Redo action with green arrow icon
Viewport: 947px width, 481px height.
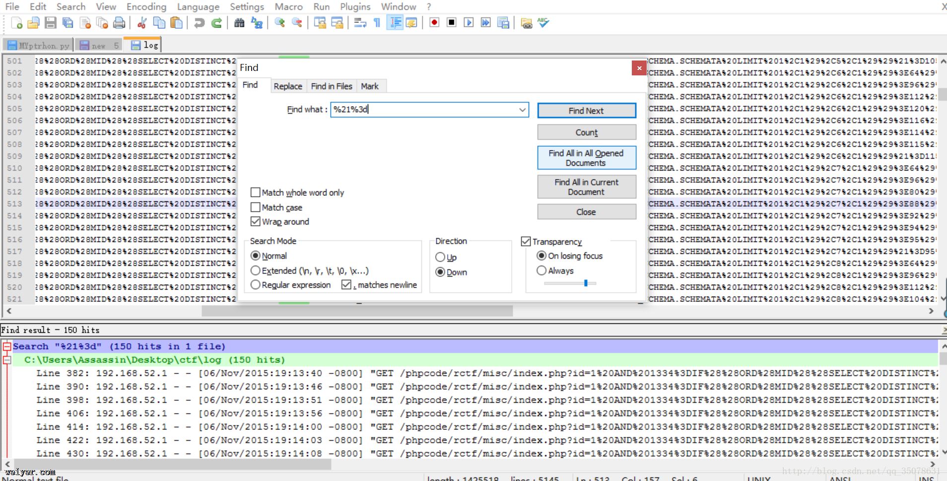pyautogui.click(x=216, y=23)
